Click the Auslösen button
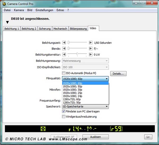 point(95,137)
